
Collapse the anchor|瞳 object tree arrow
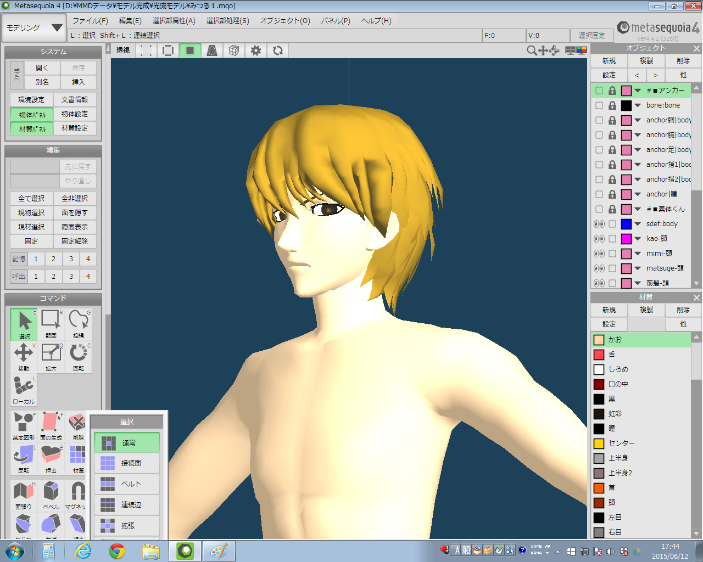pos(638,194)
